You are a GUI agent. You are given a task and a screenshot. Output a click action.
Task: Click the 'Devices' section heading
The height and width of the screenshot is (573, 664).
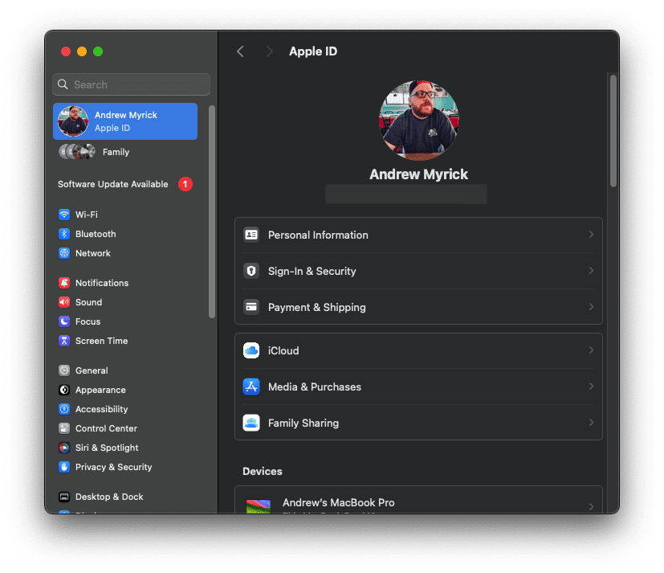[262, 471]
